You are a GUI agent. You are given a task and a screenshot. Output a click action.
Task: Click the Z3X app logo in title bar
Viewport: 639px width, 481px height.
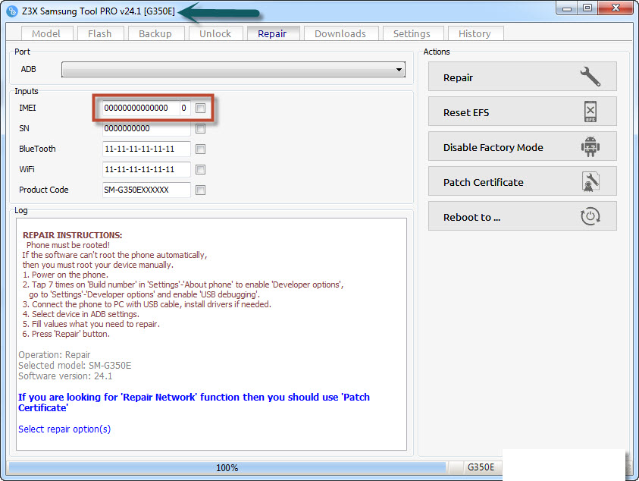[x=12, y=11]
